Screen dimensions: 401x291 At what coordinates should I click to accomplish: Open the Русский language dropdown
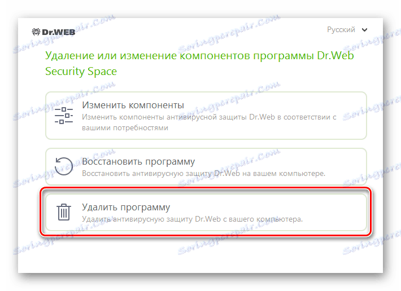(x=347, y=30)
